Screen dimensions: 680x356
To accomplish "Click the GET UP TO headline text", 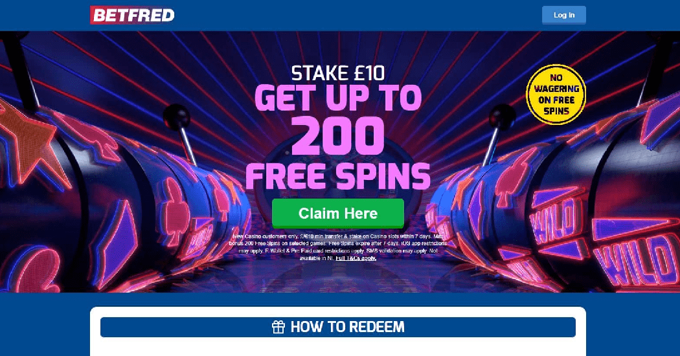I will click(338, 98).
